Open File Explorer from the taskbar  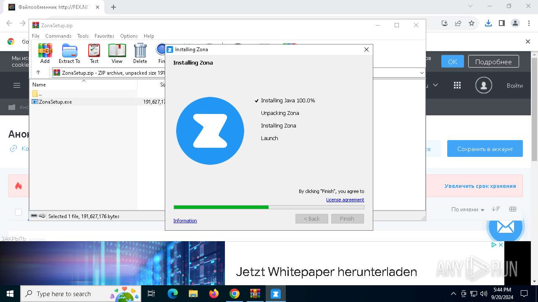(193, 294)
